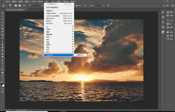
Task: Select the Rectangle shape tool
Action: tap(2, 69)
